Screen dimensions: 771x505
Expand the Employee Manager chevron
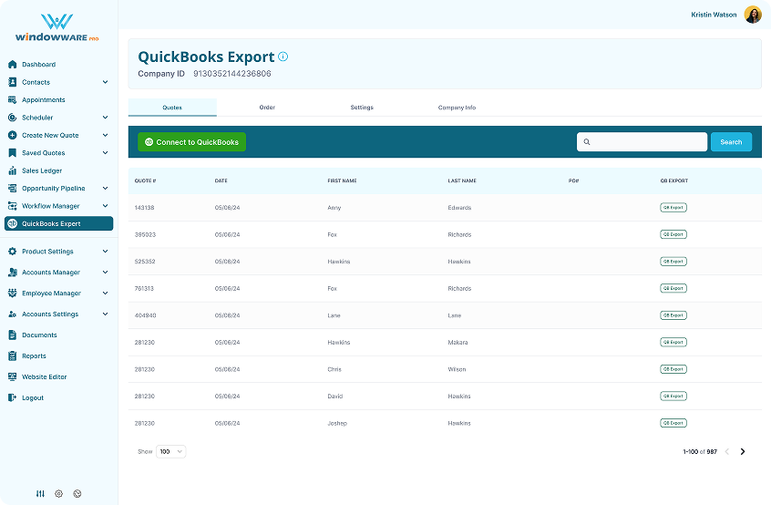pos(105,294)
